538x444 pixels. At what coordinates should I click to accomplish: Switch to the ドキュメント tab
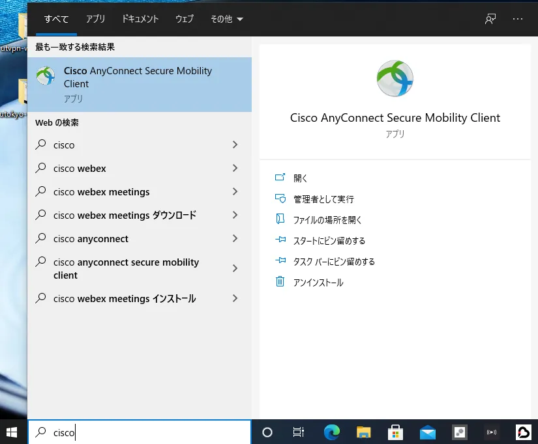pos(140,19)
